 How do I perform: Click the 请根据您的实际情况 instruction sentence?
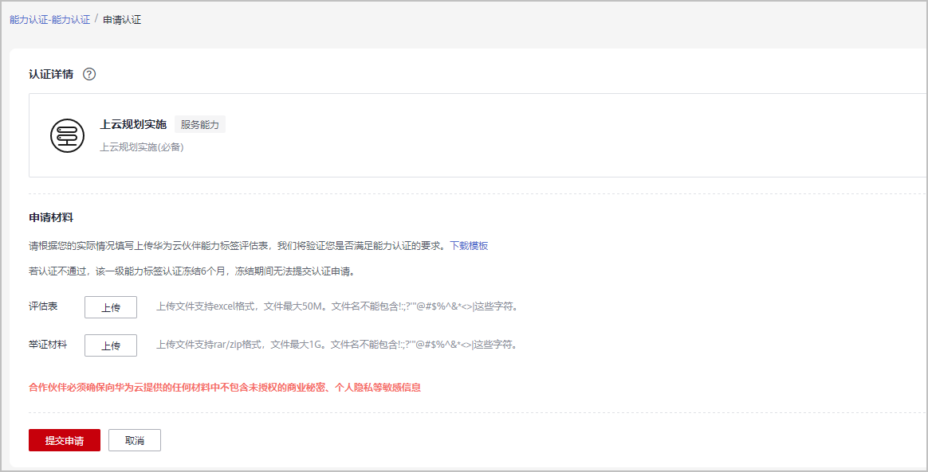(x=239, y=246)
